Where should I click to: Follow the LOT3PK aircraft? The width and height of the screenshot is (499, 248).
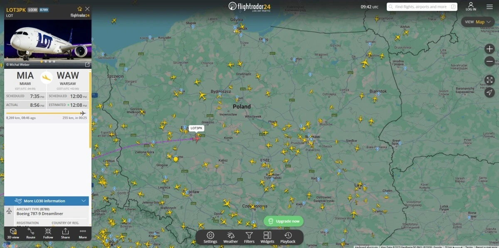(48, 233)
